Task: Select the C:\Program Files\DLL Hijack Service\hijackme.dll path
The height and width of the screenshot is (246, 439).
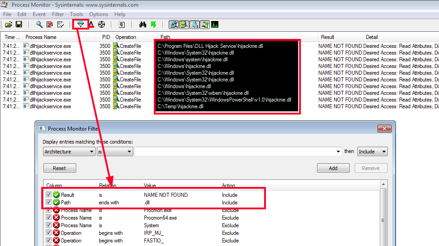Action: (x=210, y=46)
